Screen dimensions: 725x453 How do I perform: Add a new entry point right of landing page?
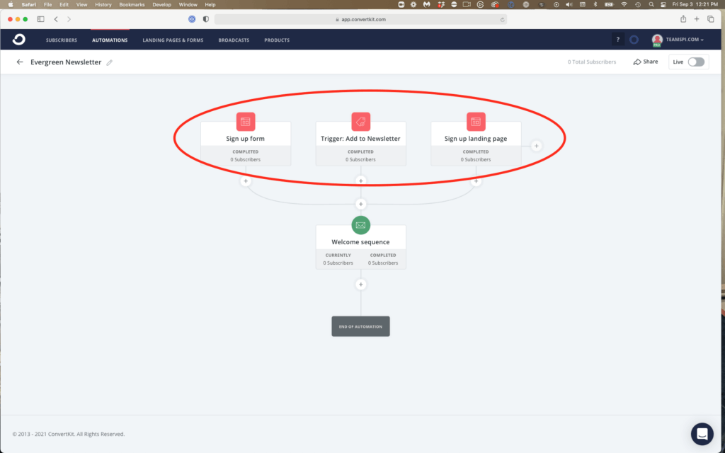[x=537, y=146]
